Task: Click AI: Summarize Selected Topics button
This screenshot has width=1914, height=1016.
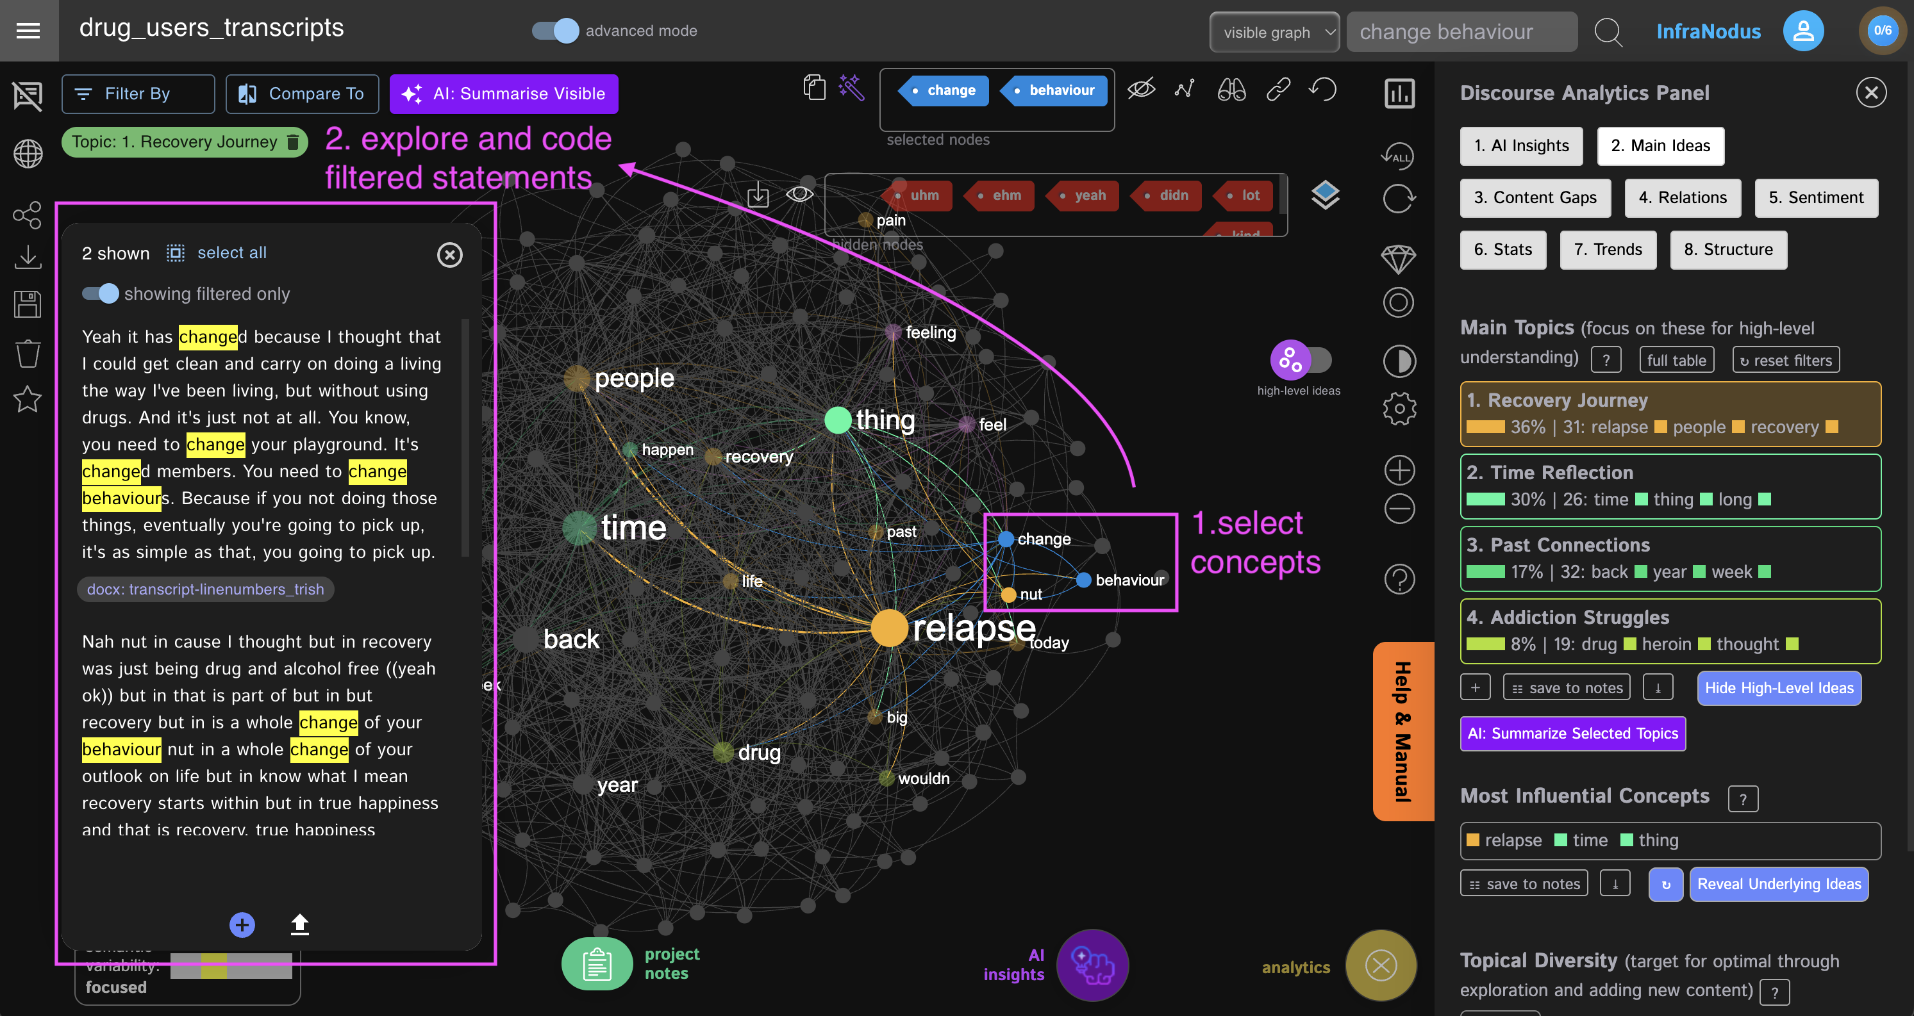Action: [x=1572, y=733]
